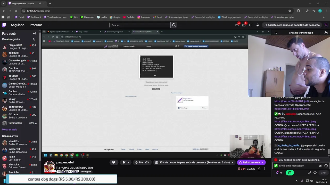This screenshot has width=330, height=185.
Task: Mute the tab via speaker icon
Action: tap(40, 4)
